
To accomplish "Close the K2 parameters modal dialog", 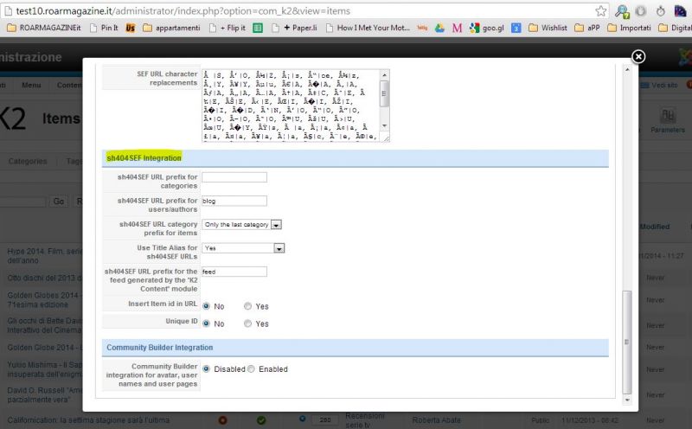I will pos(638,56).
